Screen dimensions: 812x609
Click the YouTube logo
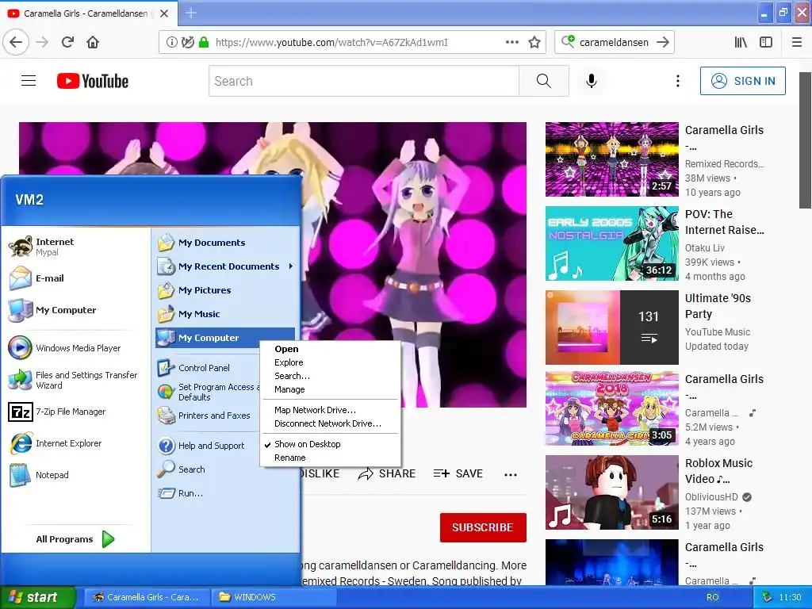tap(93, 81)
